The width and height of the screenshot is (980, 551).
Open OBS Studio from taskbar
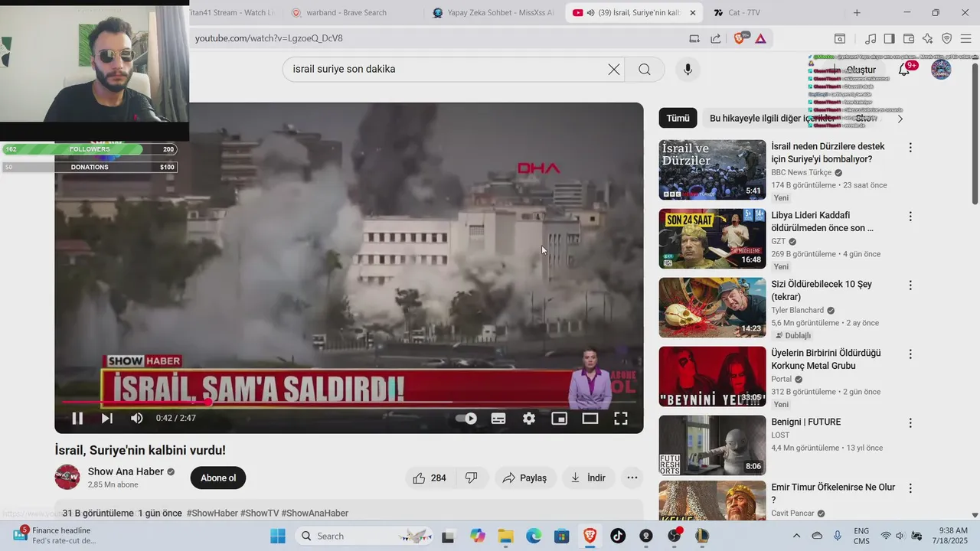pyautogui.click(x=674, y=536)
